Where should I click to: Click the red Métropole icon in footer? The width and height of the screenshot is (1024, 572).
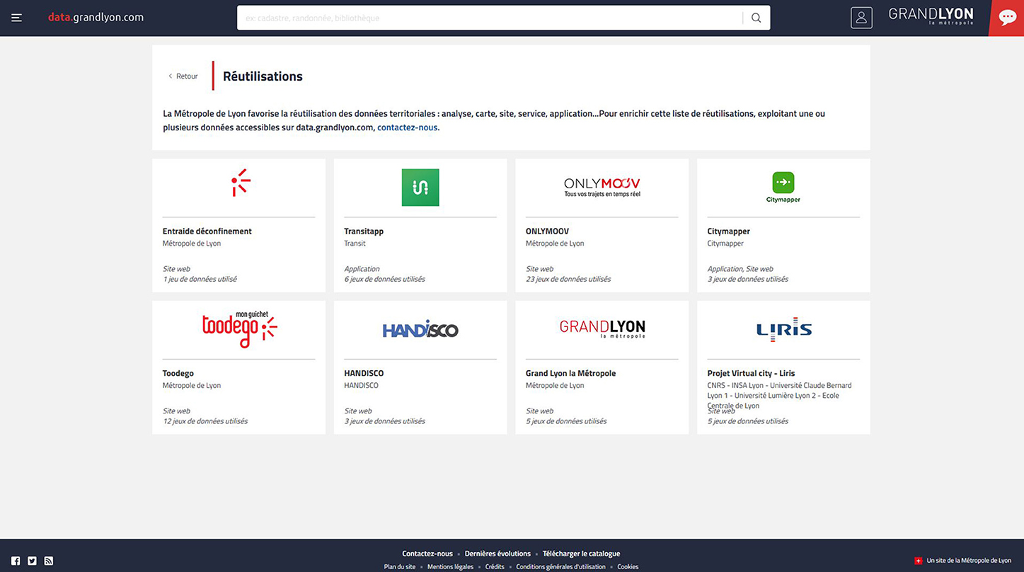tap(918, 561)
